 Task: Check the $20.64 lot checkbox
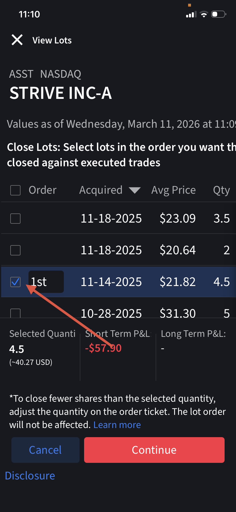(15, 250)
